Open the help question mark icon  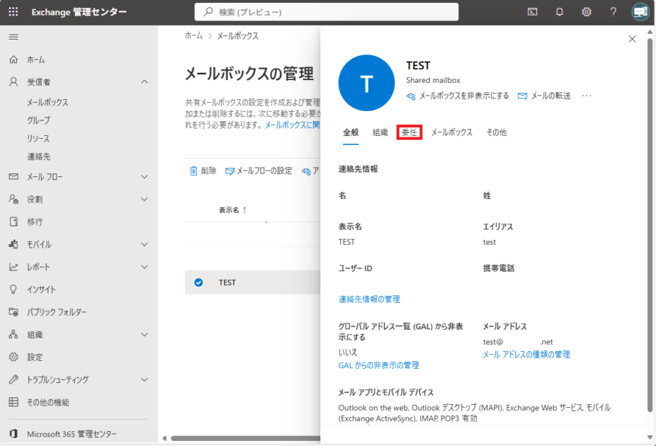[x=613, y=12]
